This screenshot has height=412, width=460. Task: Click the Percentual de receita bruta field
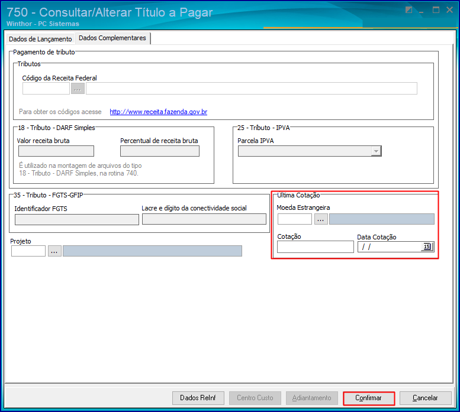(160, 151)
